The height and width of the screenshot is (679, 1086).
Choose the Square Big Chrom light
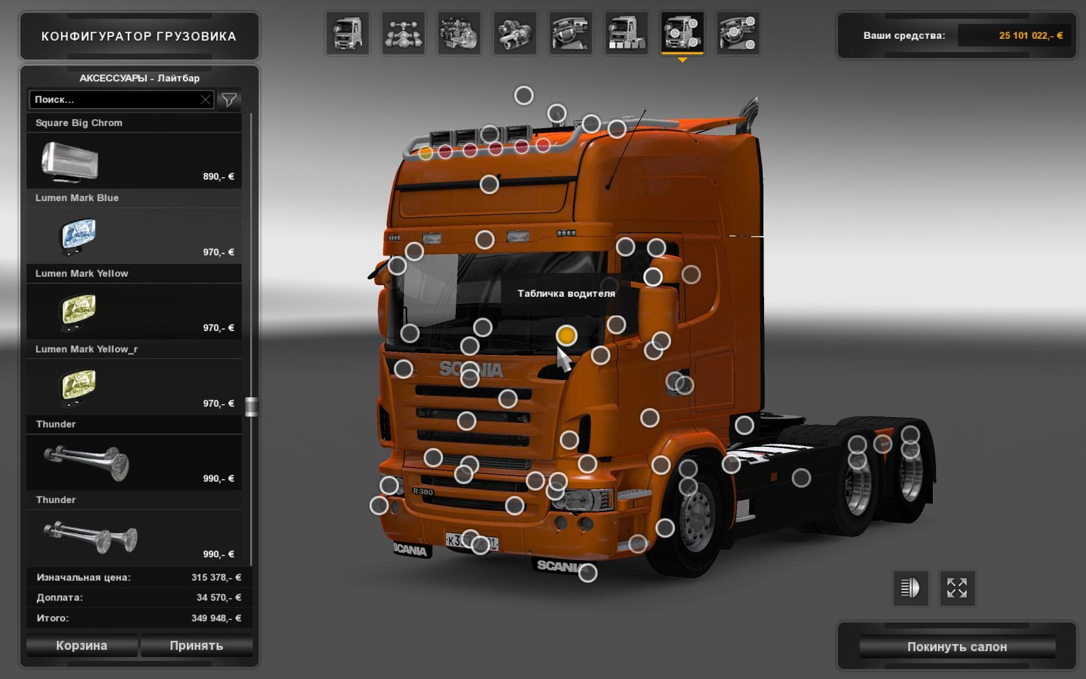[x=134, y=160]
